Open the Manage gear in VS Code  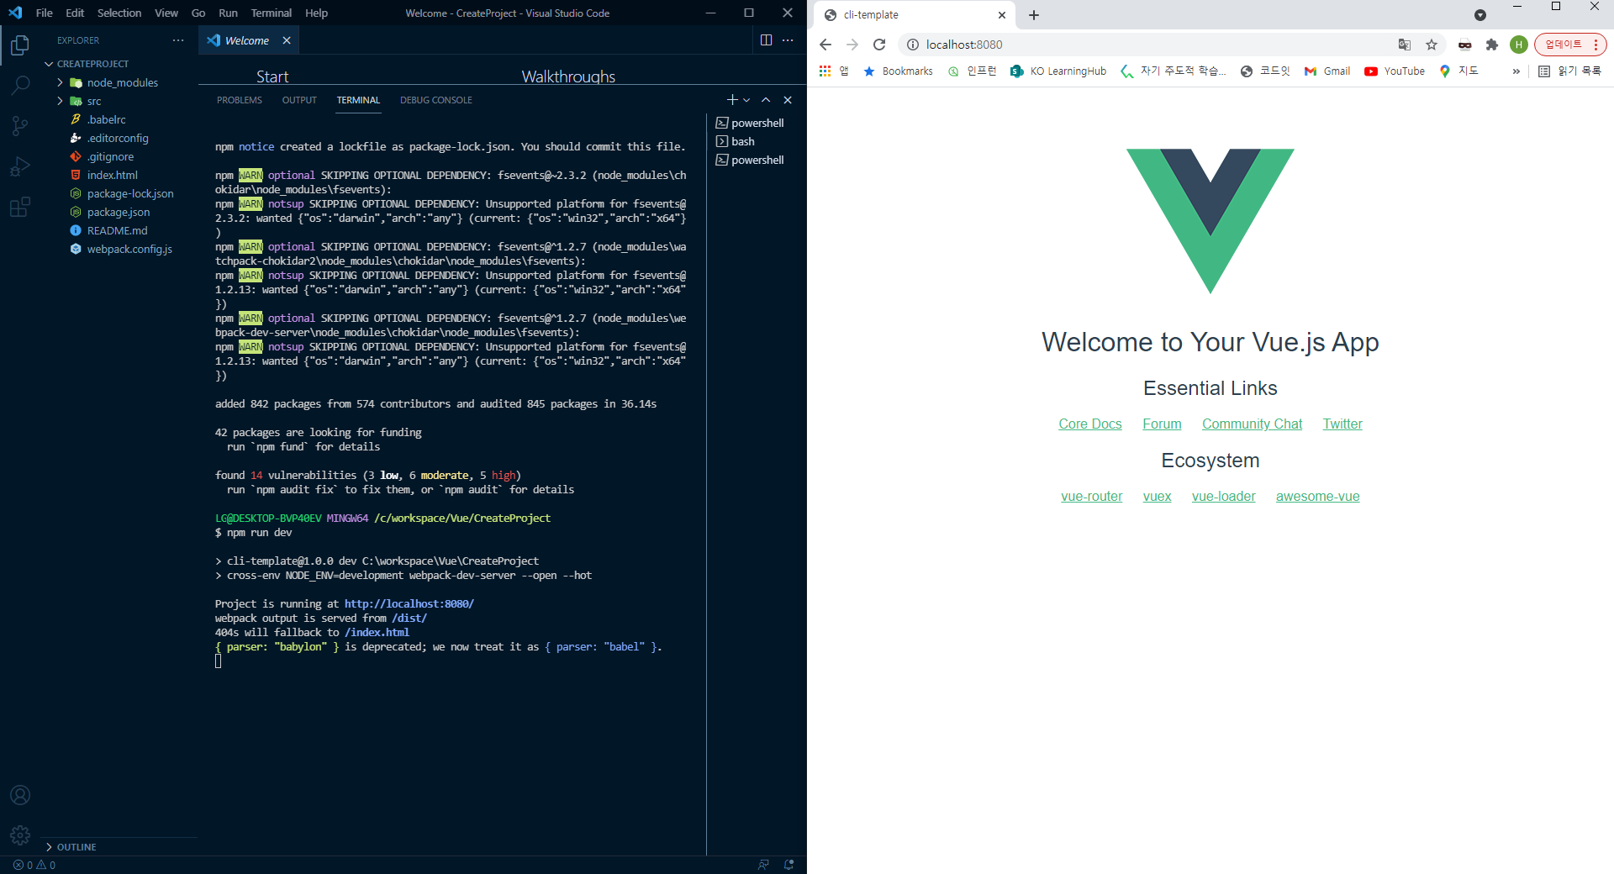point(20,835)
